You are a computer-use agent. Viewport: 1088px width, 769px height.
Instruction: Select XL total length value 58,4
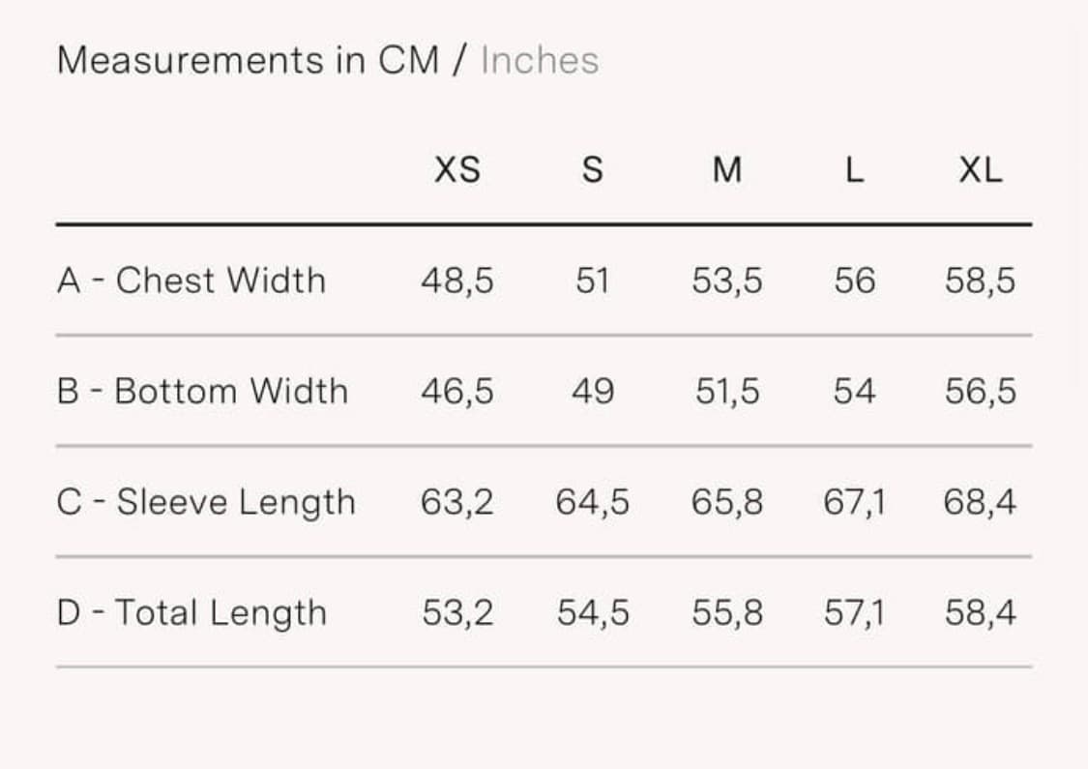[980, 612]
